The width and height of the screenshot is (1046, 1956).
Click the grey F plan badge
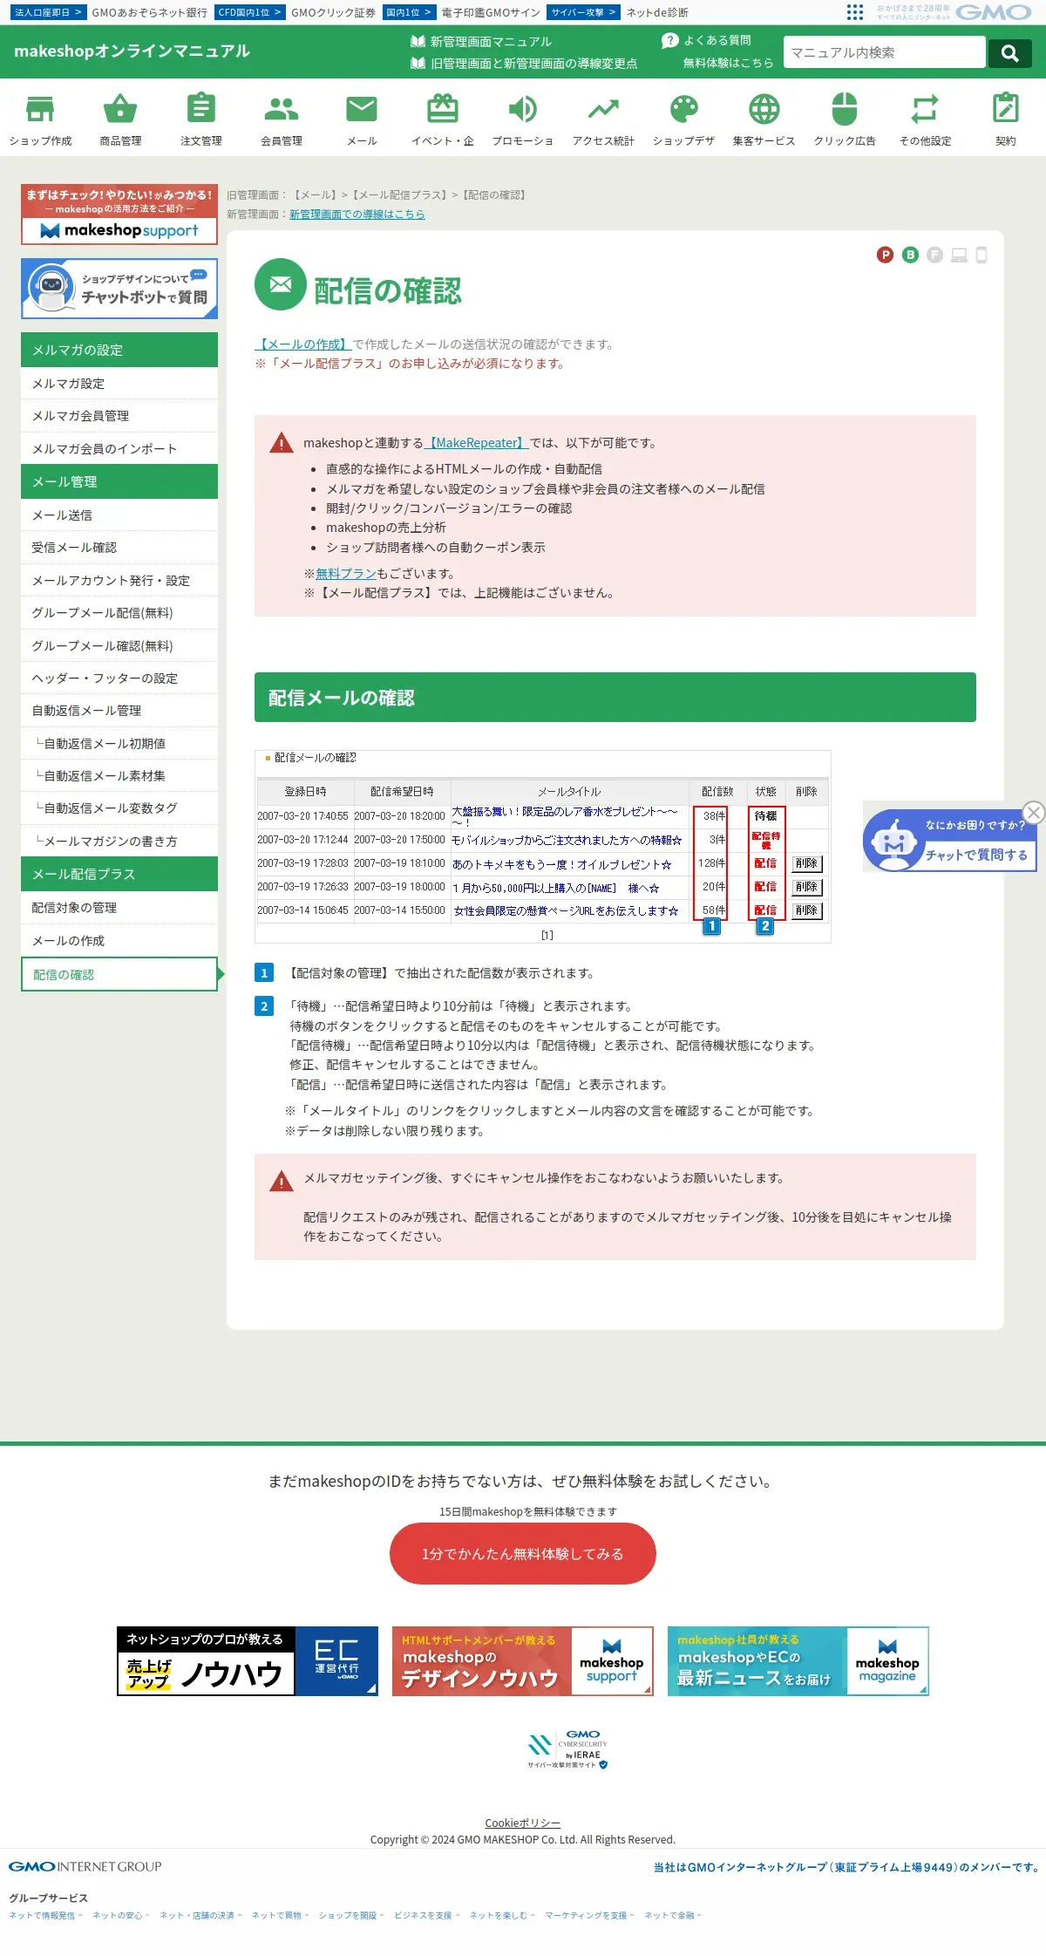click(x=934, y=255)
